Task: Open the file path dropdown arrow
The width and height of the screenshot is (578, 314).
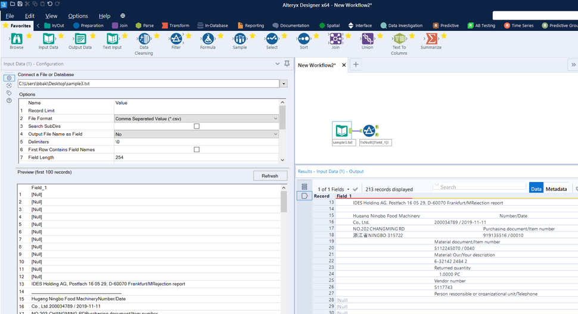Action: (x=284, y=84)
